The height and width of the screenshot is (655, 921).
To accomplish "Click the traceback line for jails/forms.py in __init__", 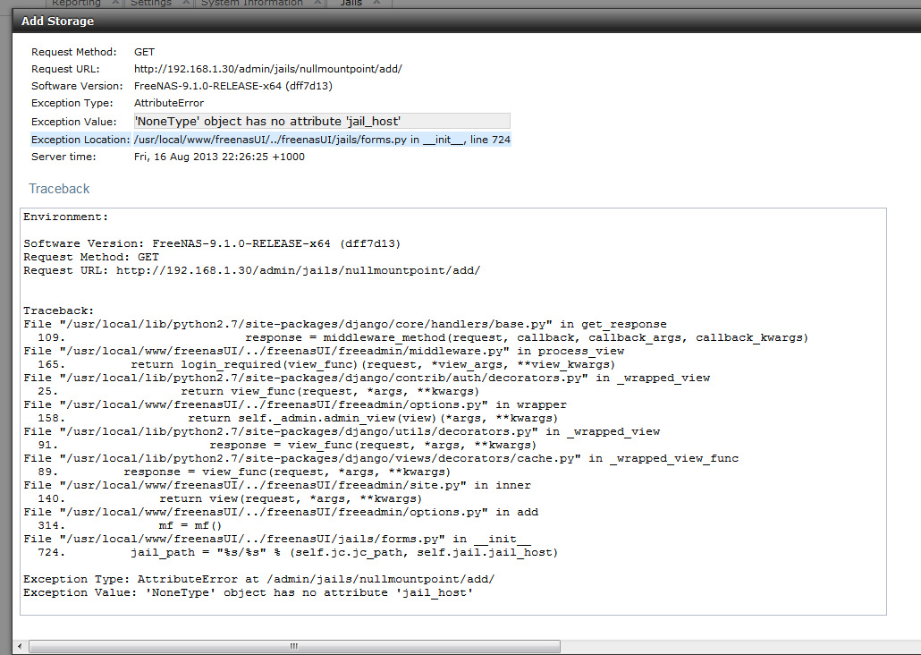I will (277, 540).
